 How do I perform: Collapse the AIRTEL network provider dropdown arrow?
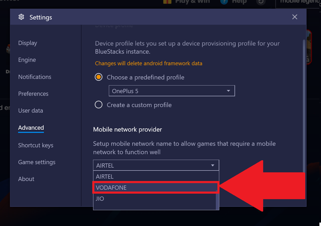click(213, 165)
